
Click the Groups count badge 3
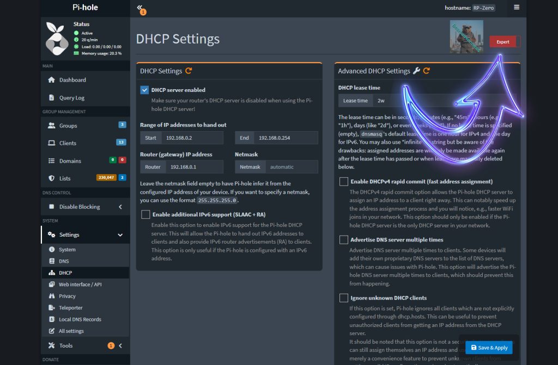point(122,125)
